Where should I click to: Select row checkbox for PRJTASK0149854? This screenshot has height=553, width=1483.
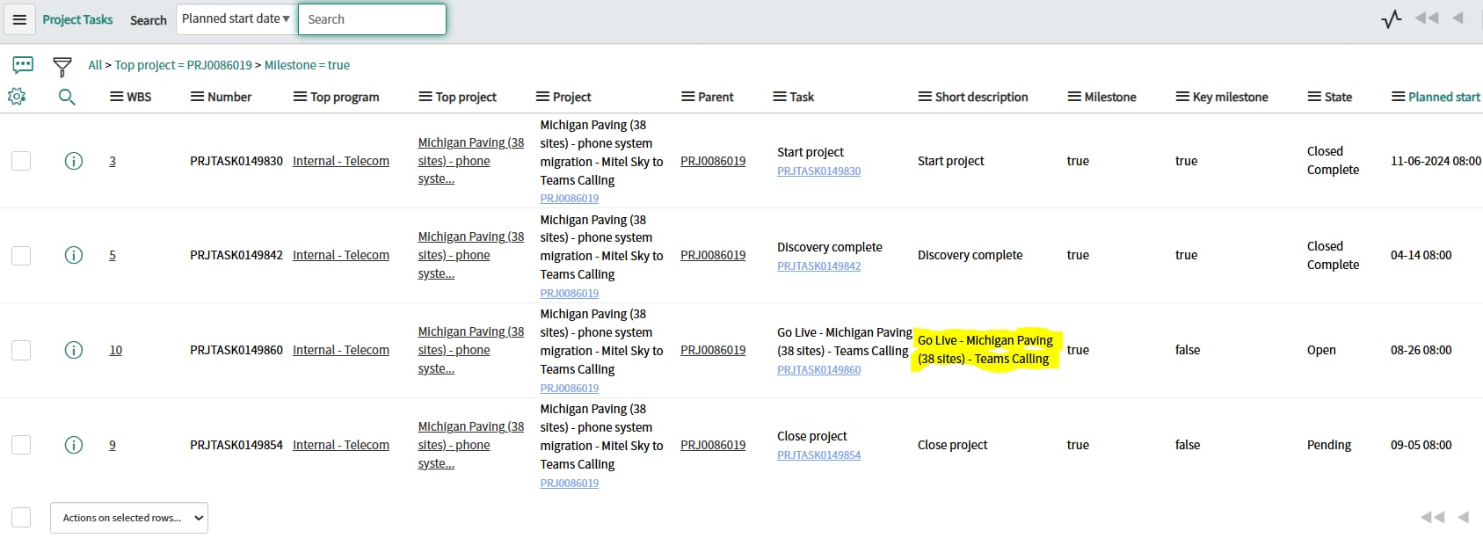(x=21, y=445)
